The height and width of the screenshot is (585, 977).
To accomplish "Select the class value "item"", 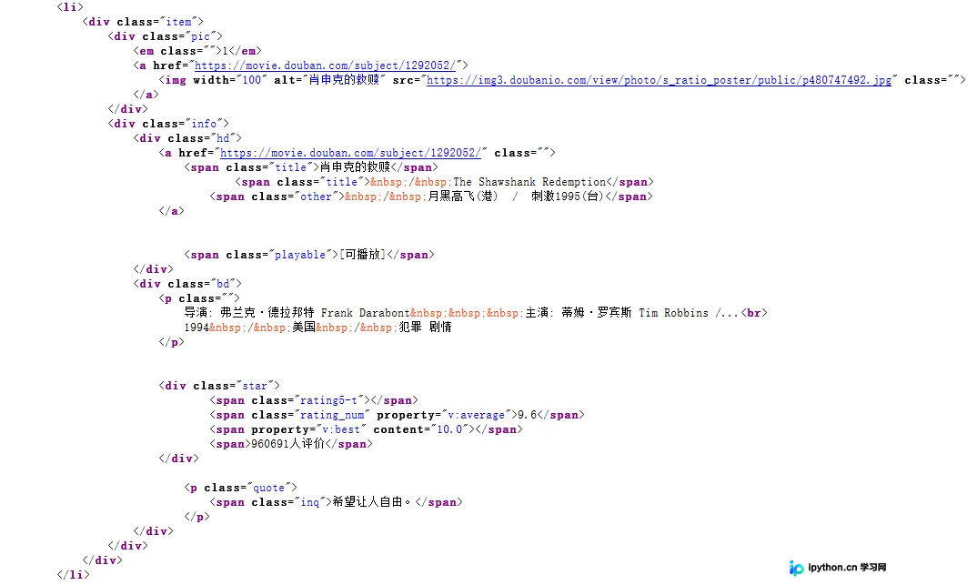I will (x=179, y=22).
